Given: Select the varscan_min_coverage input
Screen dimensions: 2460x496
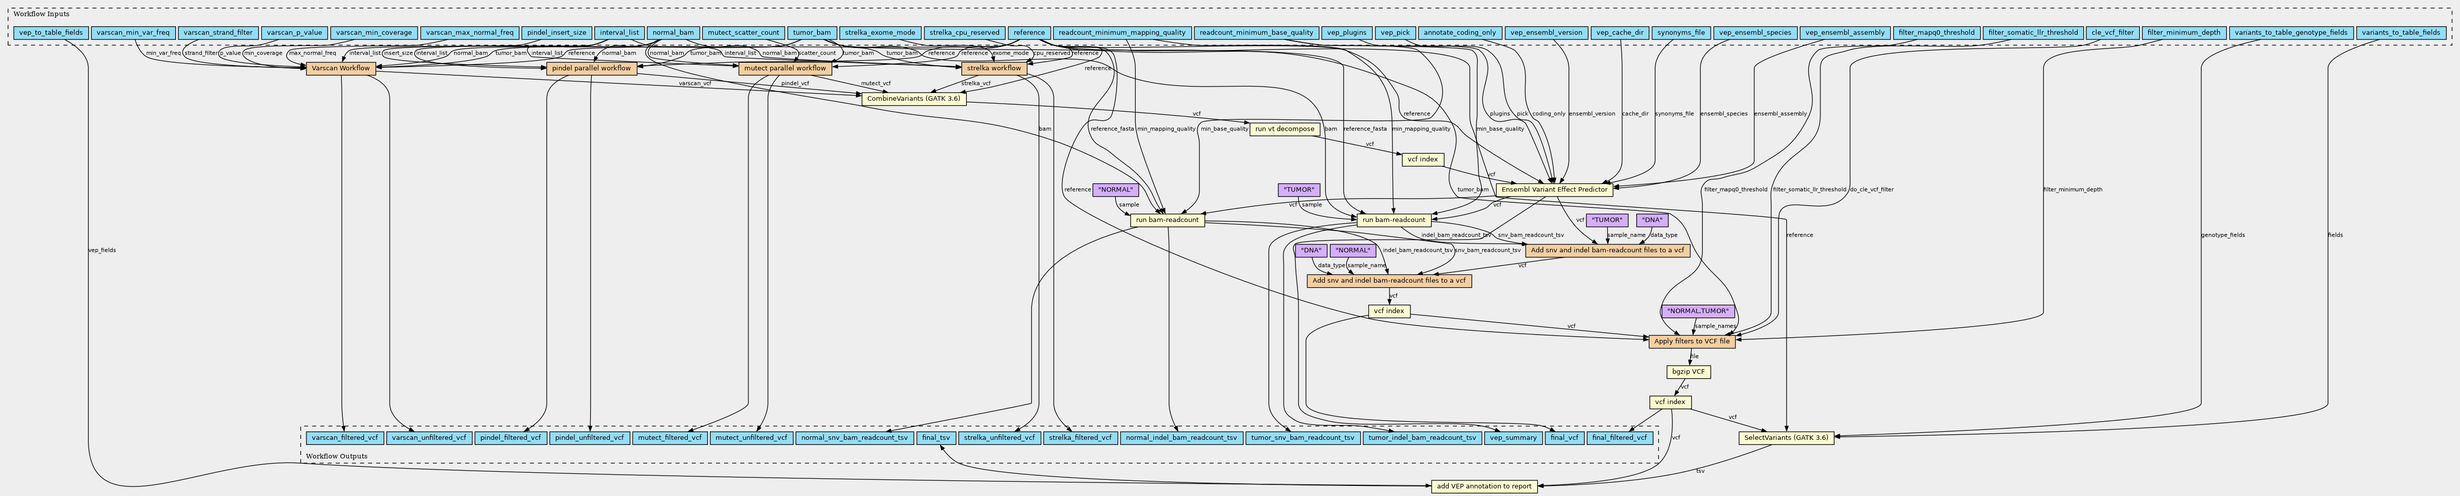Looking at the screenshot, I should pos(374,32).
